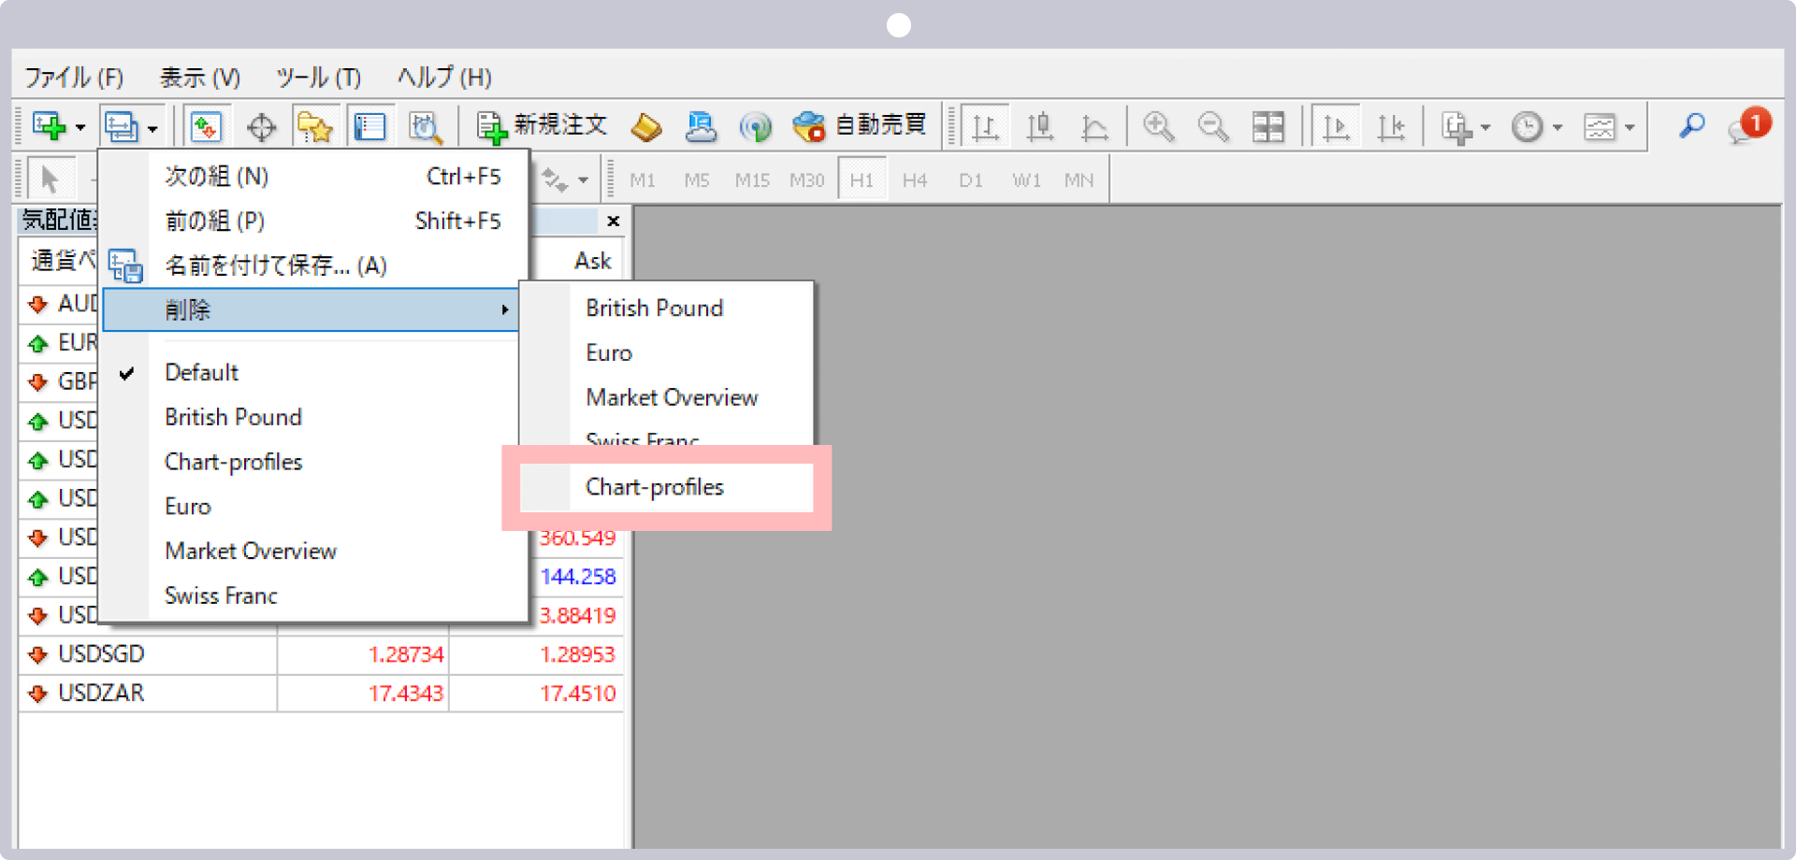
Task: Select the crosshair tool icon
Action: coord(261,127)
